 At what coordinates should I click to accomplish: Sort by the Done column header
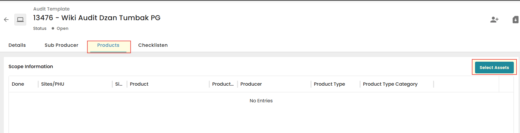coord(18,84)
